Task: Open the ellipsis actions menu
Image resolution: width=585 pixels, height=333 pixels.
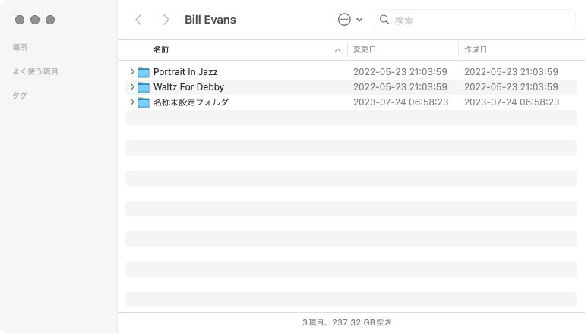Action: (x=345, y=20)
